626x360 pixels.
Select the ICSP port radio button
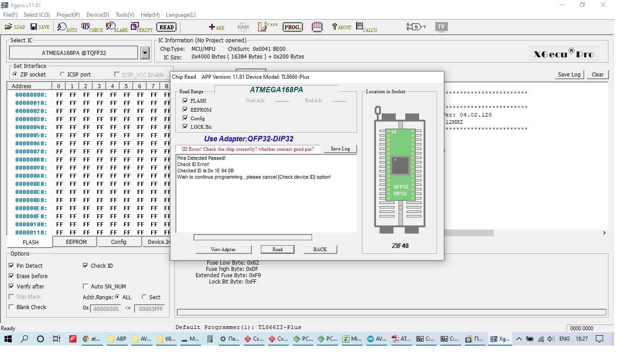pos(62,74)
